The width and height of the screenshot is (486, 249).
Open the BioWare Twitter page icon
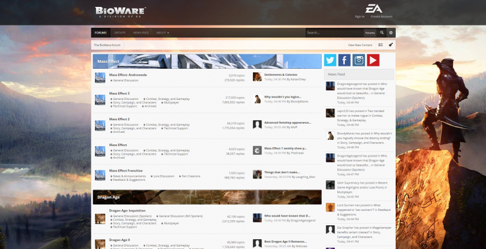pos(330,60)
